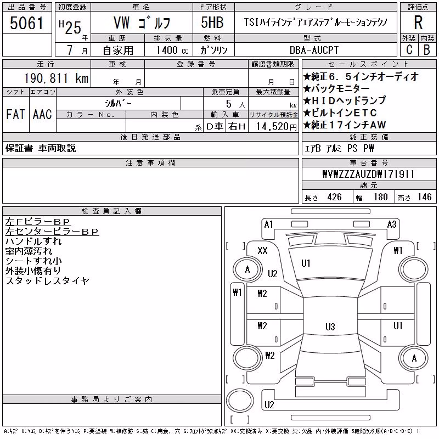Select the model code DBA-AUCPT
The image size is (439, 439).
(314, 50)
